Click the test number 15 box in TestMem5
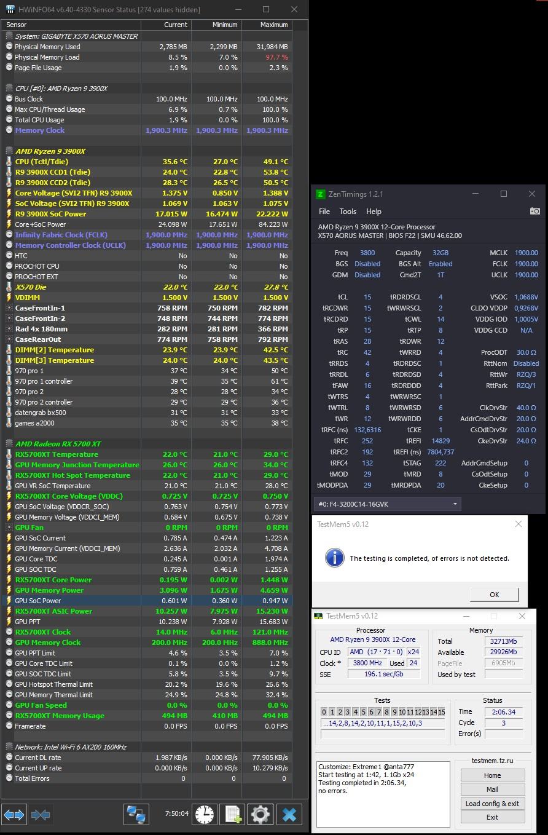The width and height of the screenshot is (548, 835). coord(441,712)
